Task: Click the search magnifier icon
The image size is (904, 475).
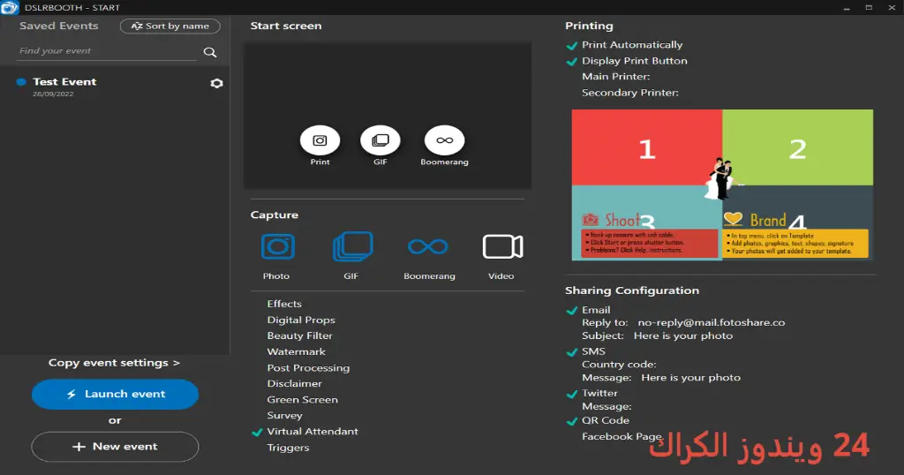Action: [210, 52]
